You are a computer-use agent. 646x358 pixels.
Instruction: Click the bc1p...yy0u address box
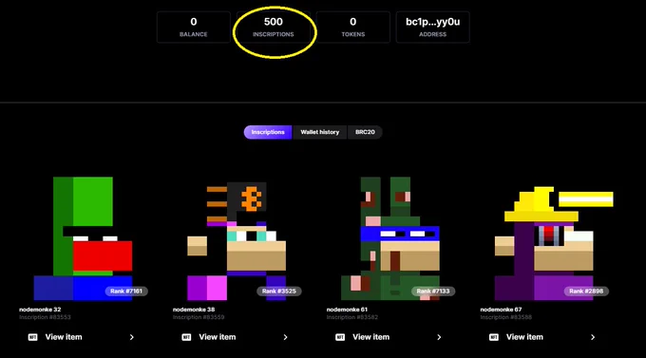pos(432,28)
